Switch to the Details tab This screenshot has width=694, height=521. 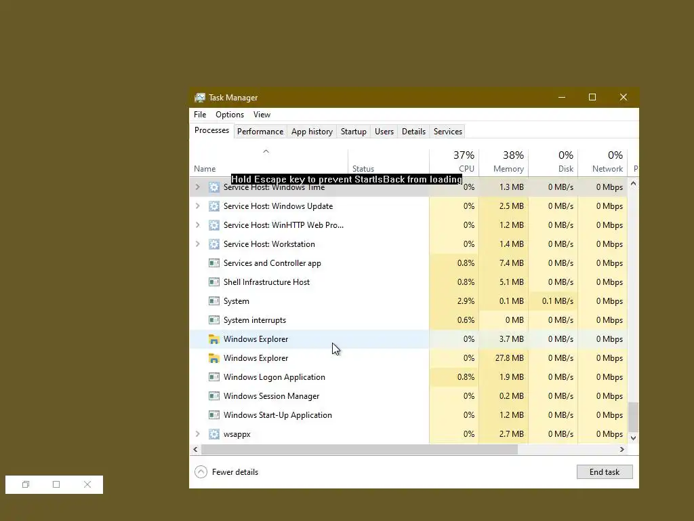pyautogui.click(x=414, y=132)
